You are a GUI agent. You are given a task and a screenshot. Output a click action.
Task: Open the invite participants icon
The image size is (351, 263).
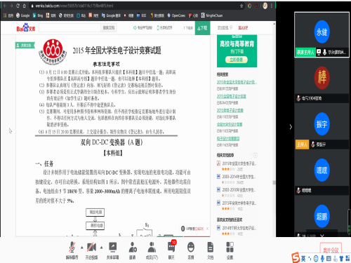pos(133,250)
